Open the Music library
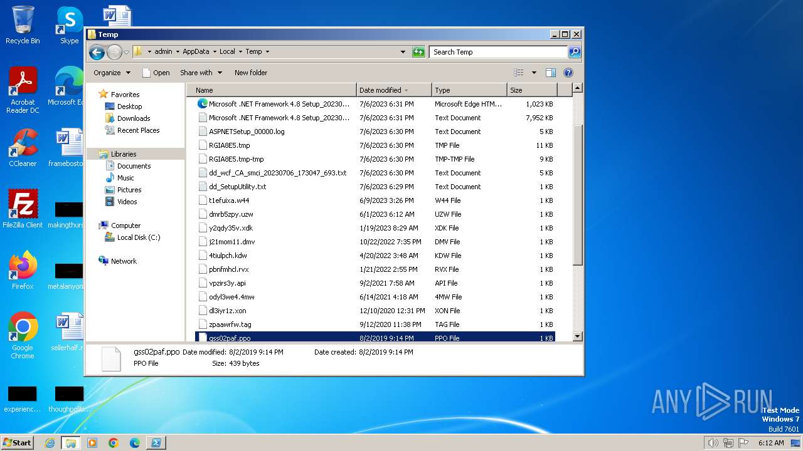 click(125, 178)
